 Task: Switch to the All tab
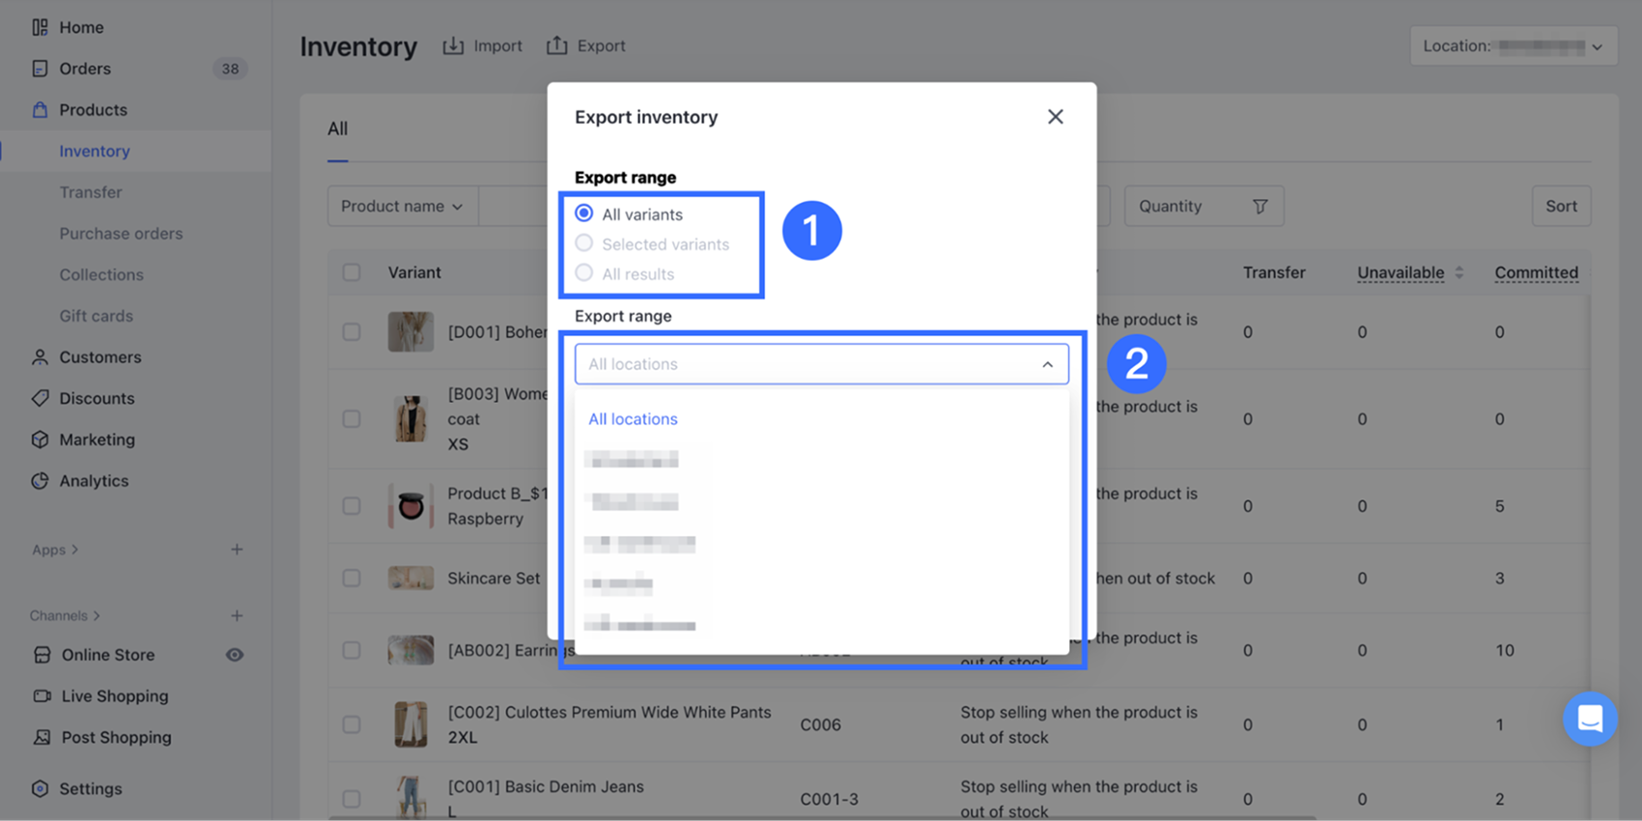(337, 128)
